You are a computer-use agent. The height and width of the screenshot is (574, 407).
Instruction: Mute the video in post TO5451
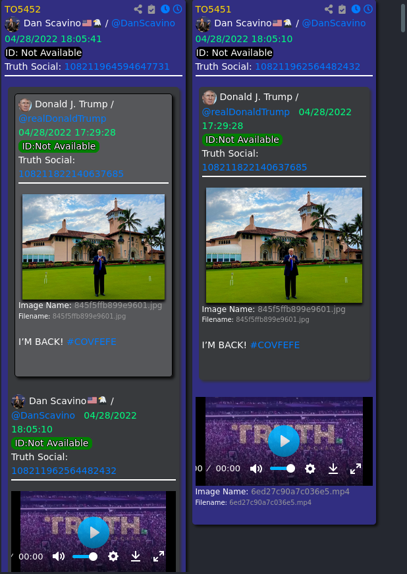point(256,469)
